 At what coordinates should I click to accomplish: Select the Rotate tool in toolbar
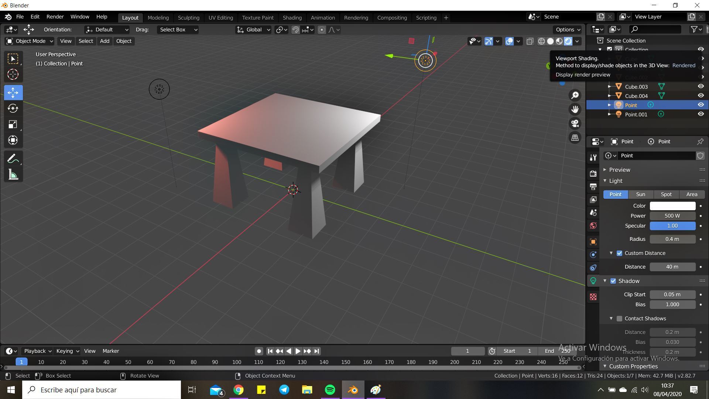13,108
